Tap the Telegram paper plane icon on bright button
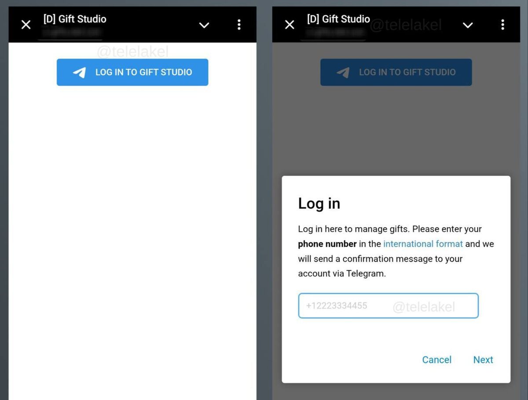Image resolution: width=528 pixels, height=400 pixels. click(80, 73)
